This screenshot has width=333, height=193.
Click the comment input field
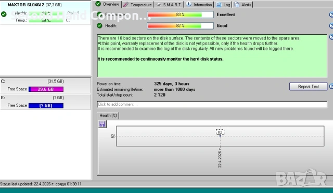(x=212, y=104)
